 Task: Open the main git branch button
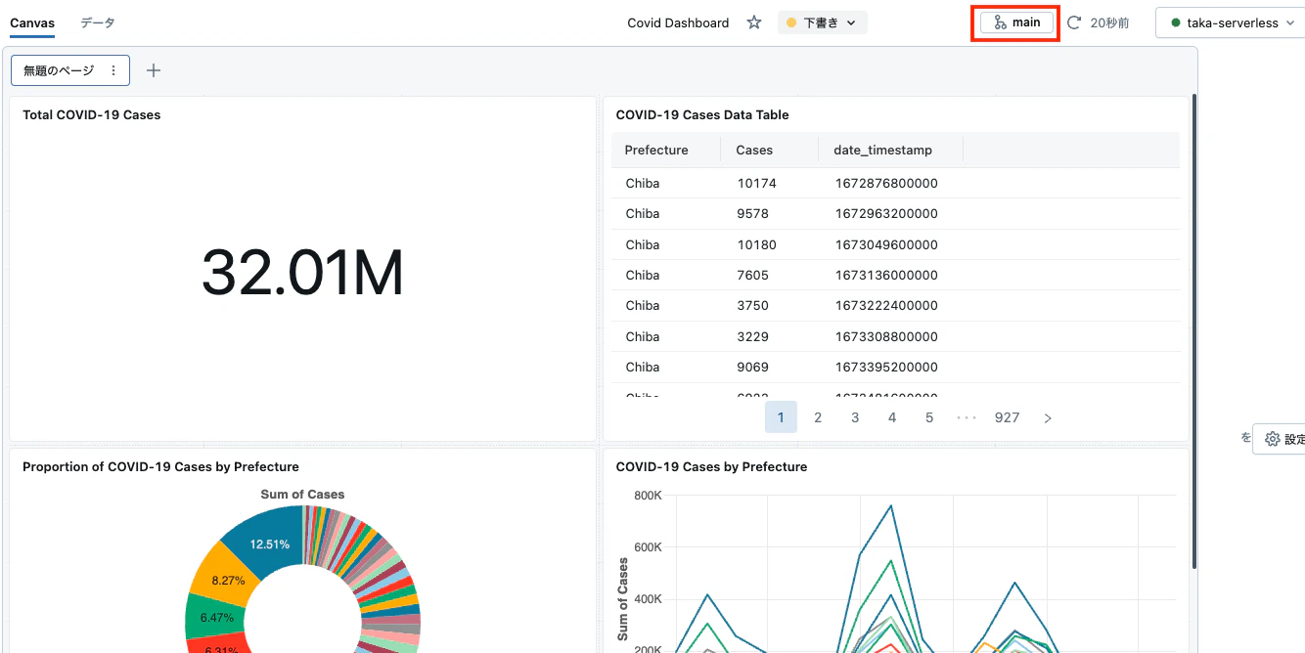tap(1016, 22)
